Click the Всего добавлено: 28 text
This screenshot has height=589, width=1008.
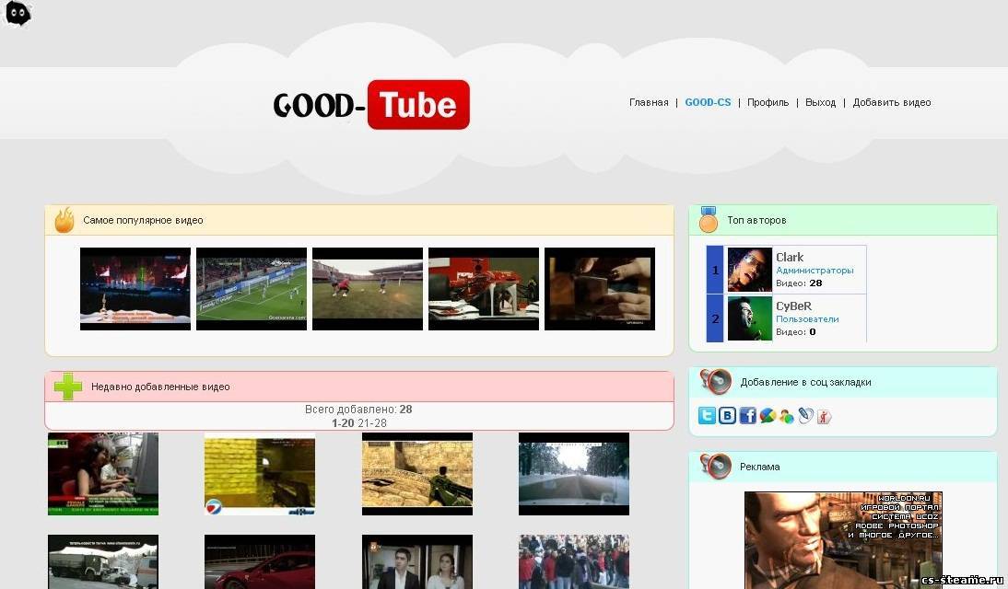click(x=358, y=410)
